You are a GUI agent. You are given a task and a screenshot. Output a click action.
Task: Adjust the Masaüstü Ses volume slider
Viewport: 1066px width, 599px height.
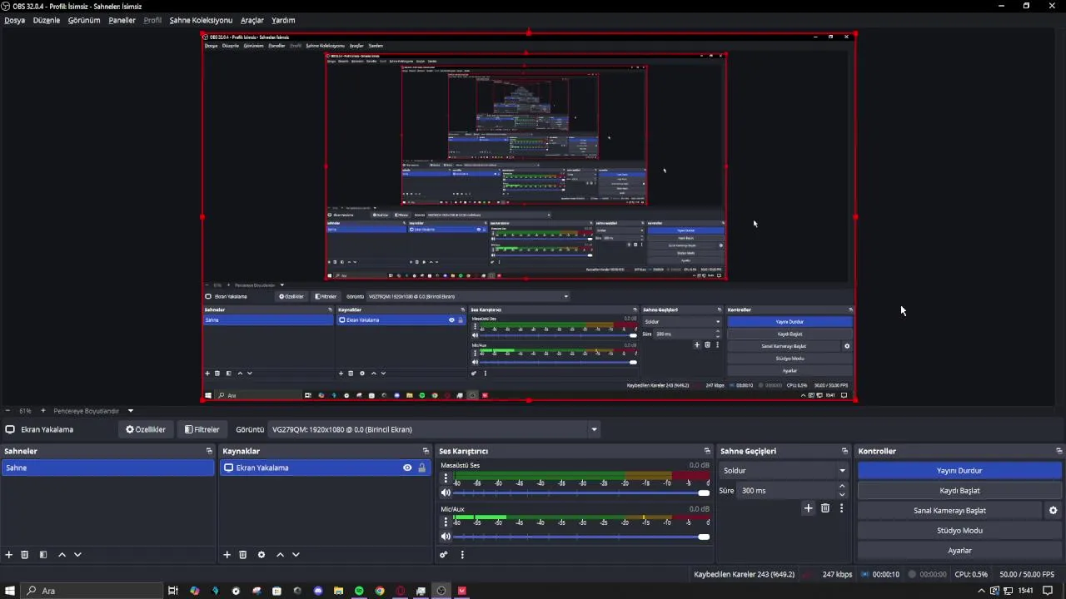click(x=580, y=493)
